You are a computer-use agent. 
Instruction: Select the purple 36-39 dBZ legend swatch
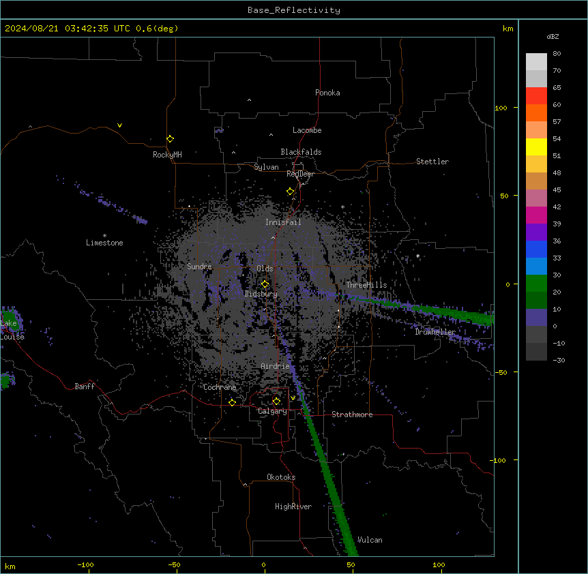coord(536,232)
